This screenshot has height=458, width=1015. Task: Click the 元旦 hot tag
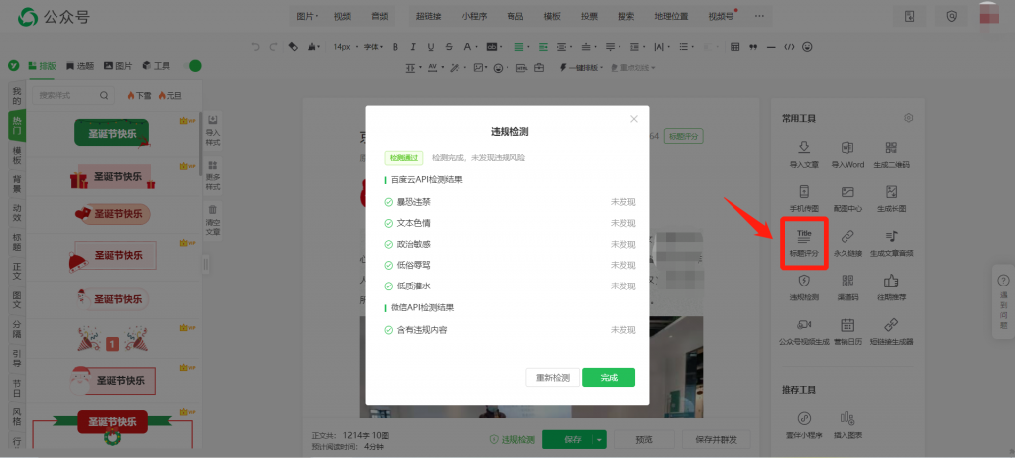(x=170, y=95)
